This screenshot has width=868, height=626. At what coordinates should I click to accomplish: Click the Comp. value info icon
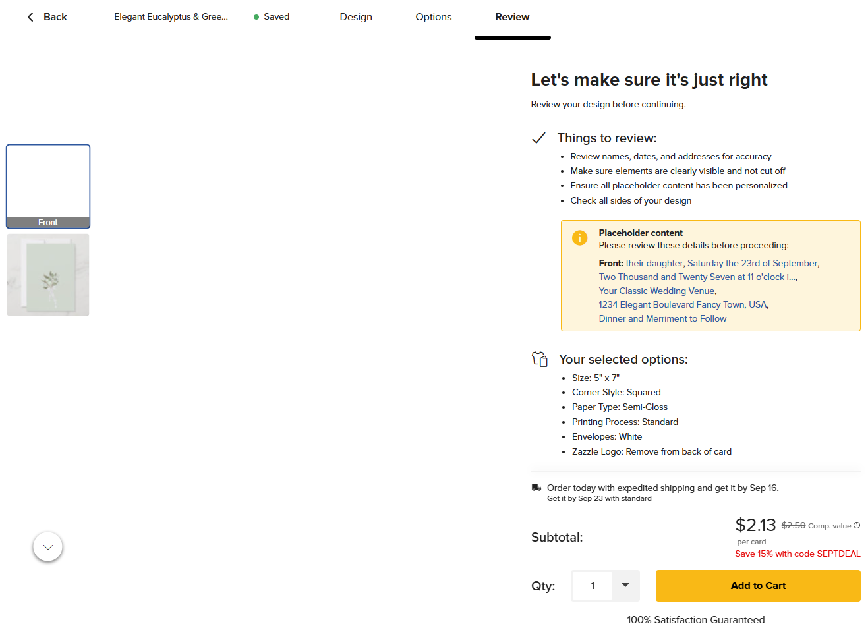pos(857,525)
